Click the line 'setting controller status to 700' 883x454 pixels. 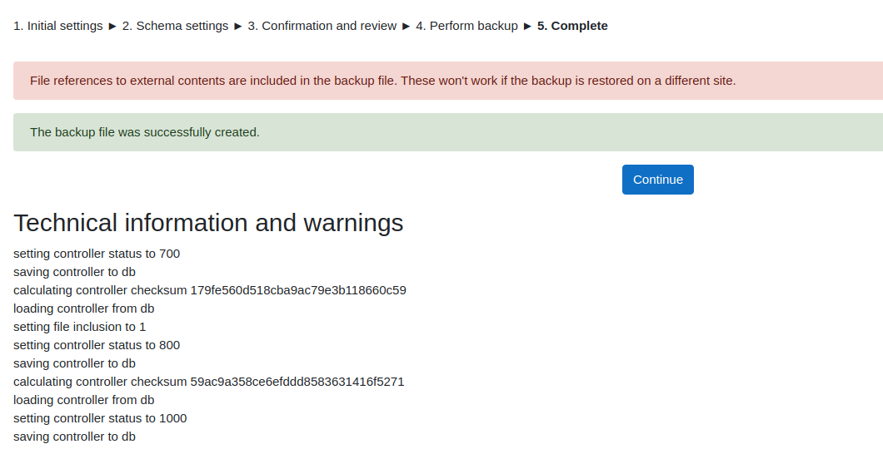97,254
